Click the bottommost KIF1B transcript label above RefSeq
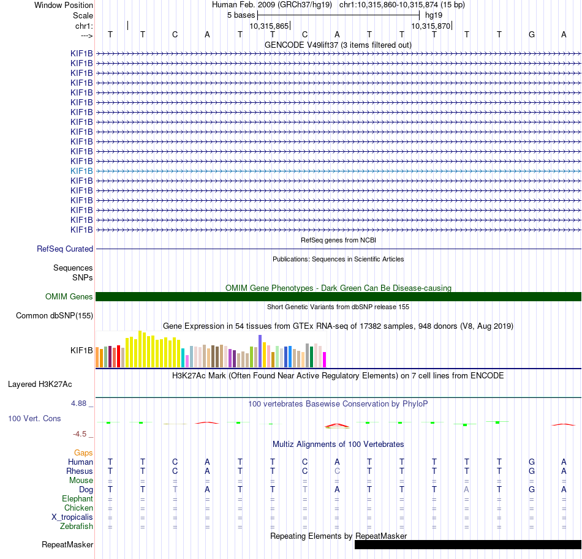 tap(81, 230)
